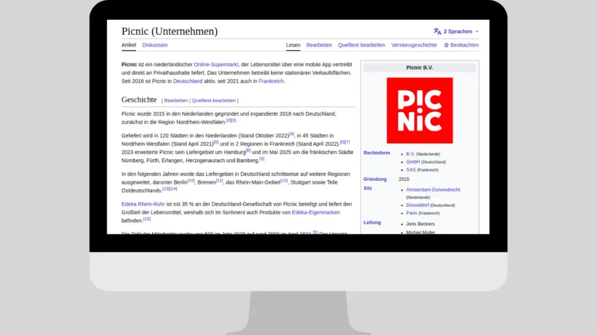Open the SAS legal form link
The width and height of the screenshot is (597, 335).
411,170
